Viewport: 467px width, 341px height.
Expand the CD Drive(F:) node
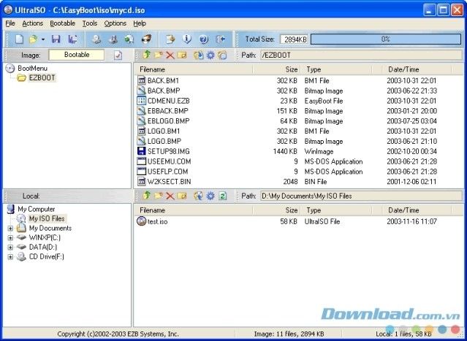point(10,257)
